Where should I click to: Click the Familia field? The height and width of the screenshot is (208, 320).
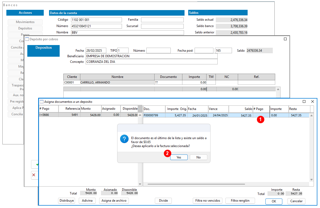tap(162, 20)
